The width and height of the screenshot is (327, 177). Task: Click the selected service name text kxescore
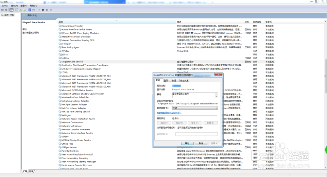click(x=177, y=86)
